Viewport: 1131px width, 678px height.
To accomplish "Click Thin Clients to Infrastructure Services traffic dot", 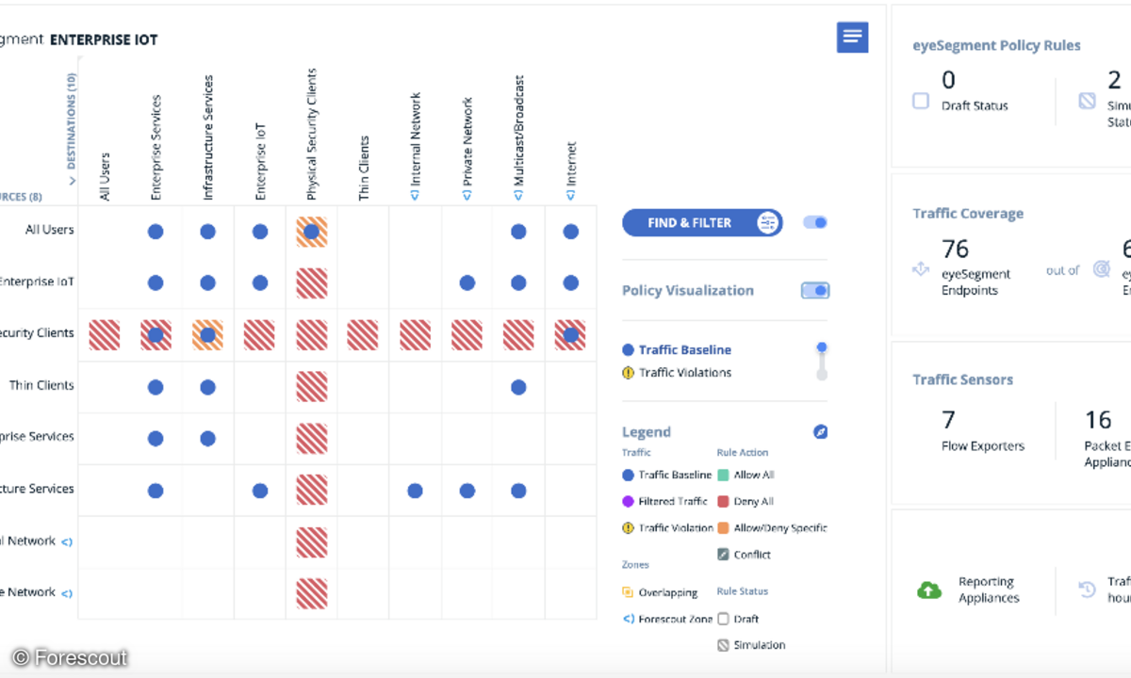I will pos(208,387).
